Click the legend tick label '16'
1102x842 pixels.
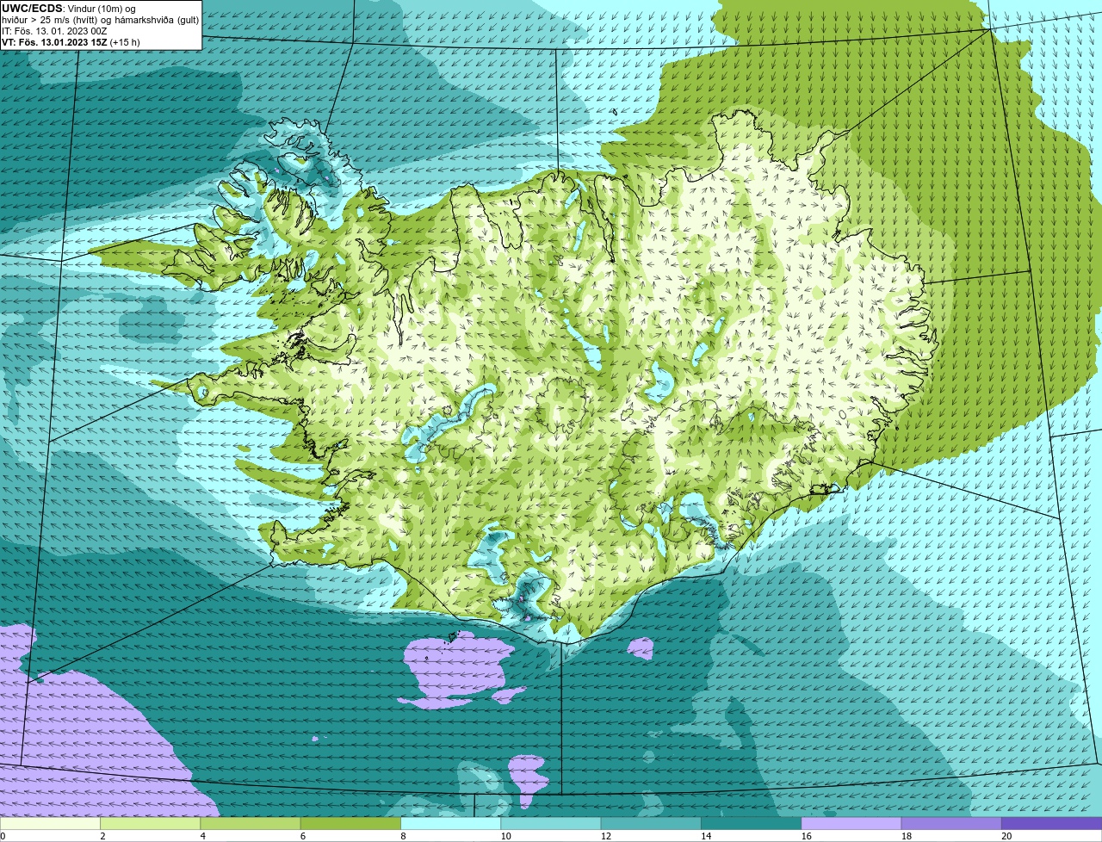click(806, 836)
